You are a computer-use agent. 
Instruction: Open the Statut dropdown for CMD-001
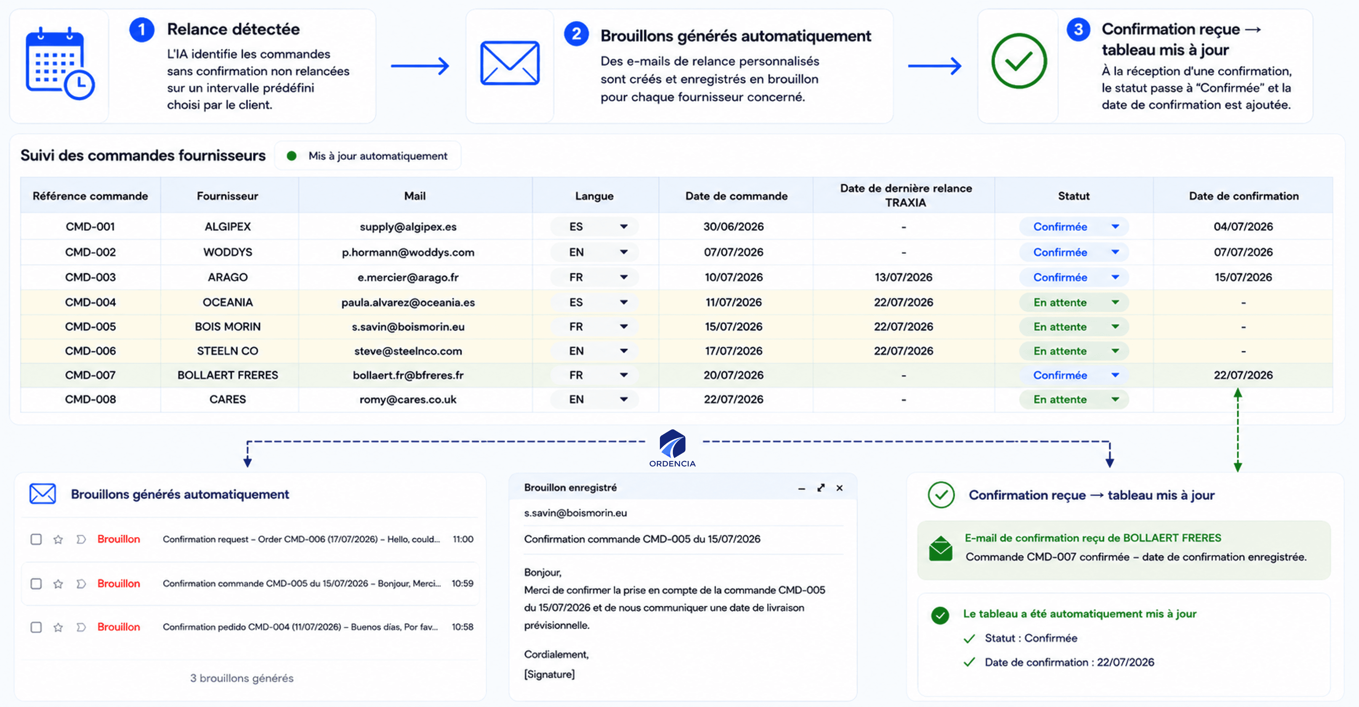1074,227
